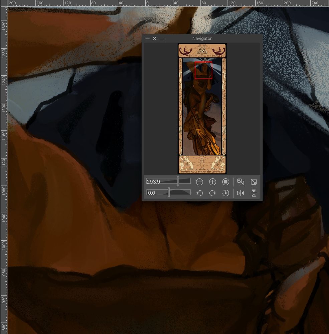Click the rotation slider handle

[x=169, y=192]
